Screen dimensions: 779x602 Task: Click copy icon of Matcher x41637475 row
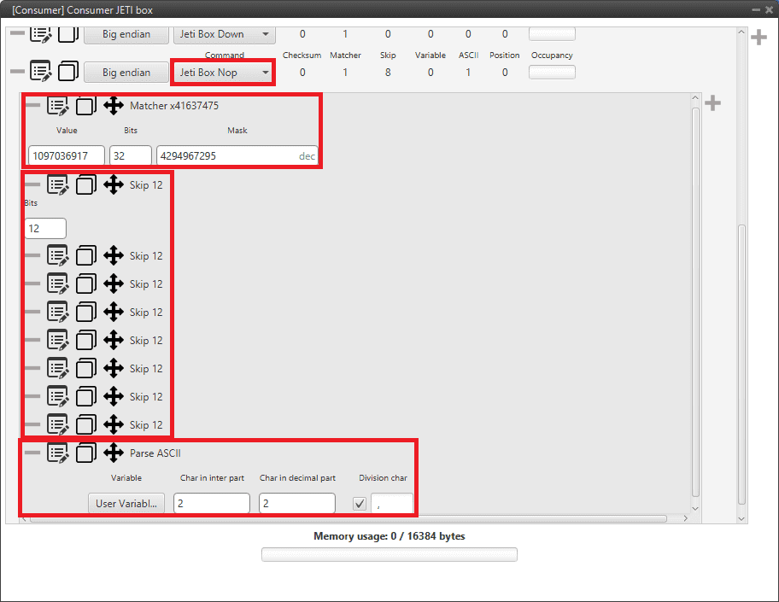[x=85, y=106]
